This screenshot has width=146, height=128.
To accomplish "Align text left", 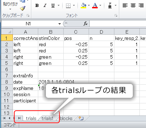I will tap(125, 6).
